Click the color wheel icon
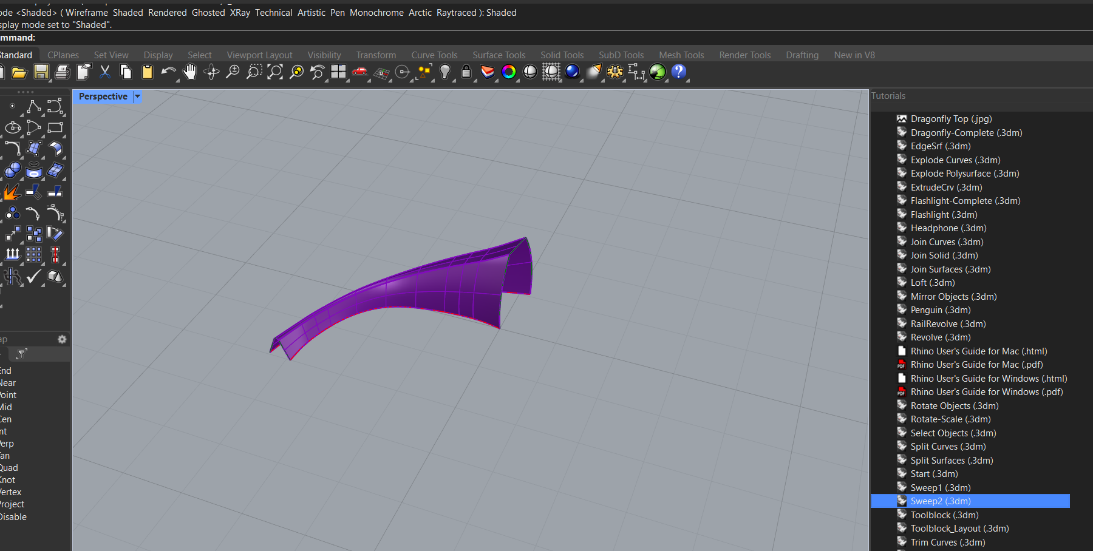This screenshot has width=1093, height=551. coord(509,72)
